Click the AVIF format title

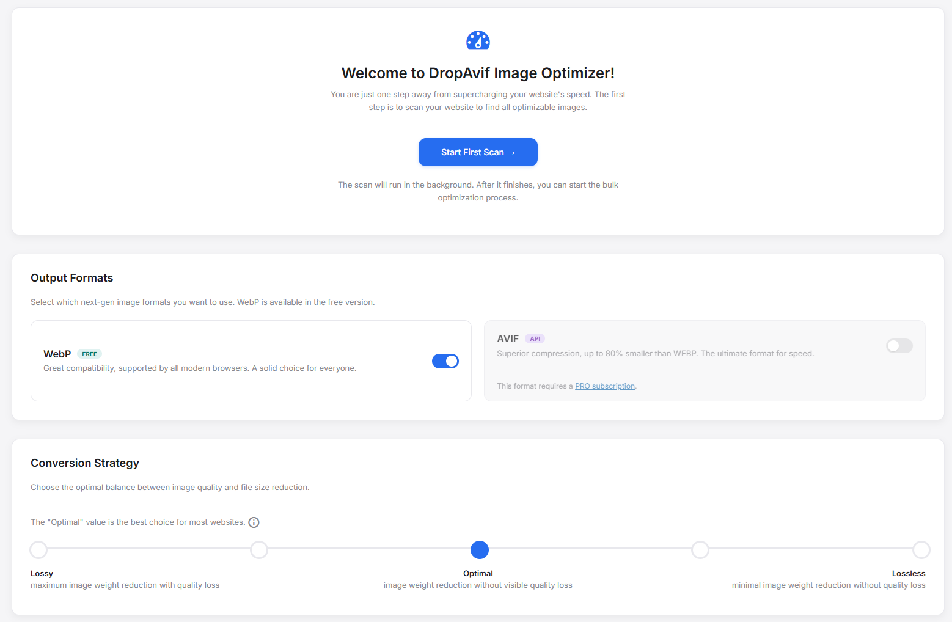pos(508,338)
